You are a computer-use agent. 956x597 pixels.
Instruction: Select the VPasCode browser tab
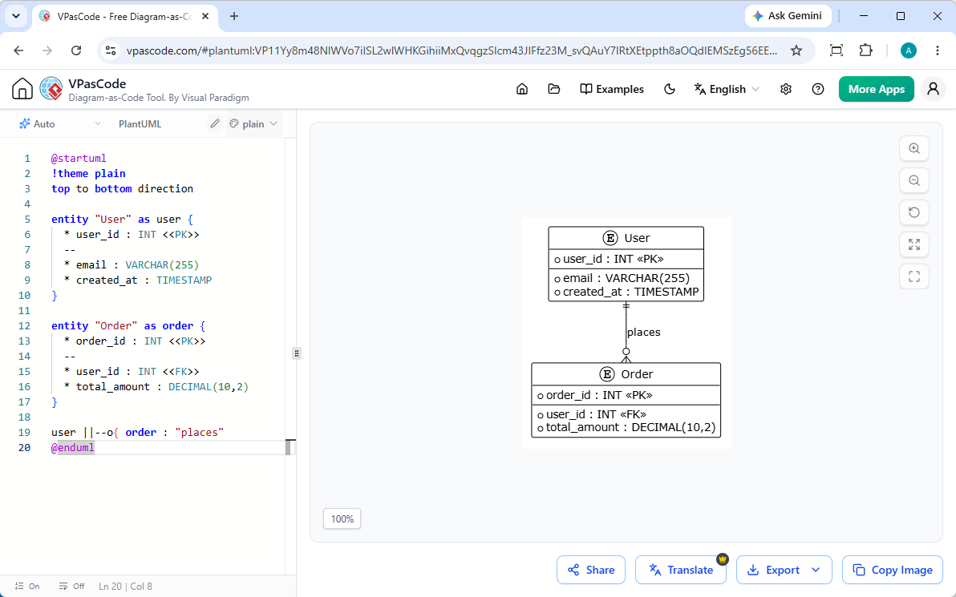(124, 17)
